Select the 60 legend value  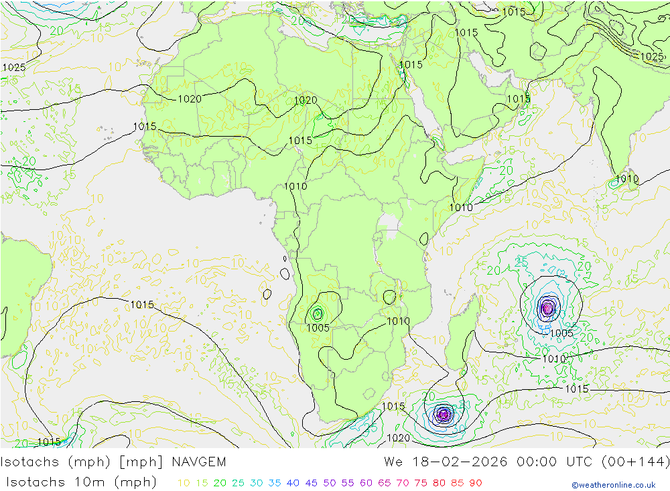[x=366, y=483]
